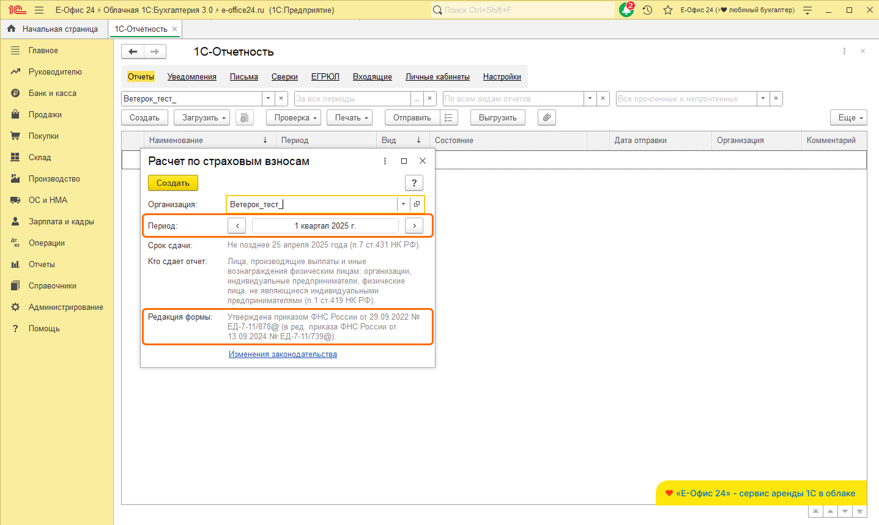
Task: Open Еще dropdown menu
Action: pos(848,117)
